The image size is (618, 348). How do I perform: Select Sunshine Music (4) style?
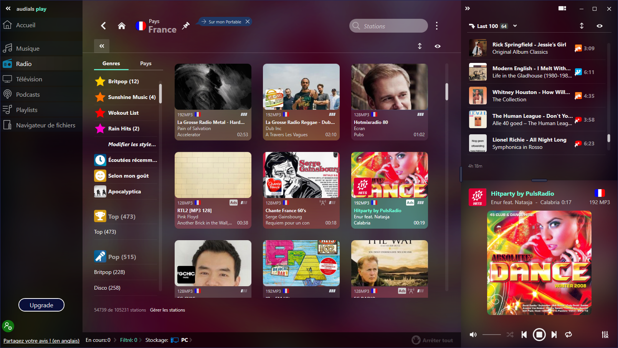pos(126,97)
